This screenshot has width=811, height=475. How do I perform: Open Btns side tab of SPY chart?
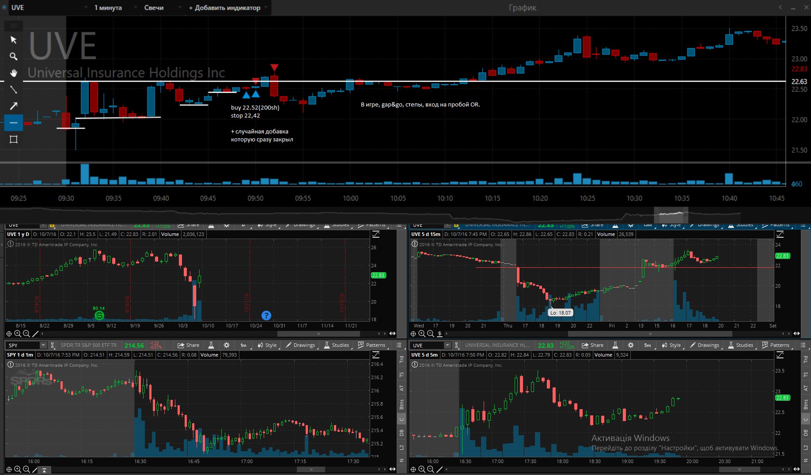(402, 404)
